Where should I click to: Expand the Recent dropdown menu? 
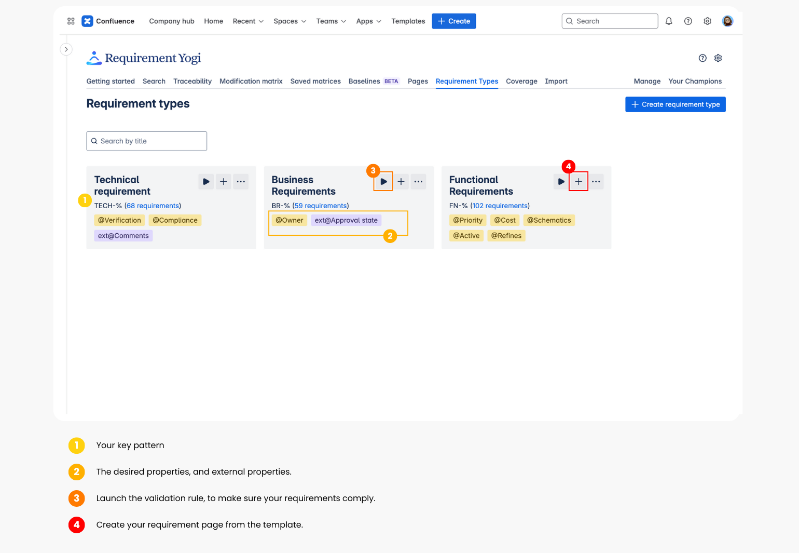click(x=248, y=21)
